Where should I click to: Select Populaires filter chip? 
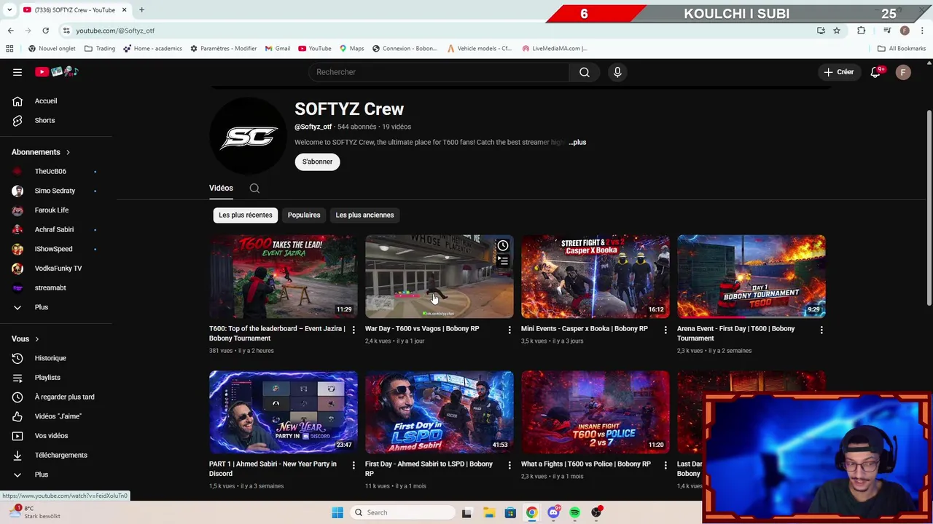coord(304,215)
